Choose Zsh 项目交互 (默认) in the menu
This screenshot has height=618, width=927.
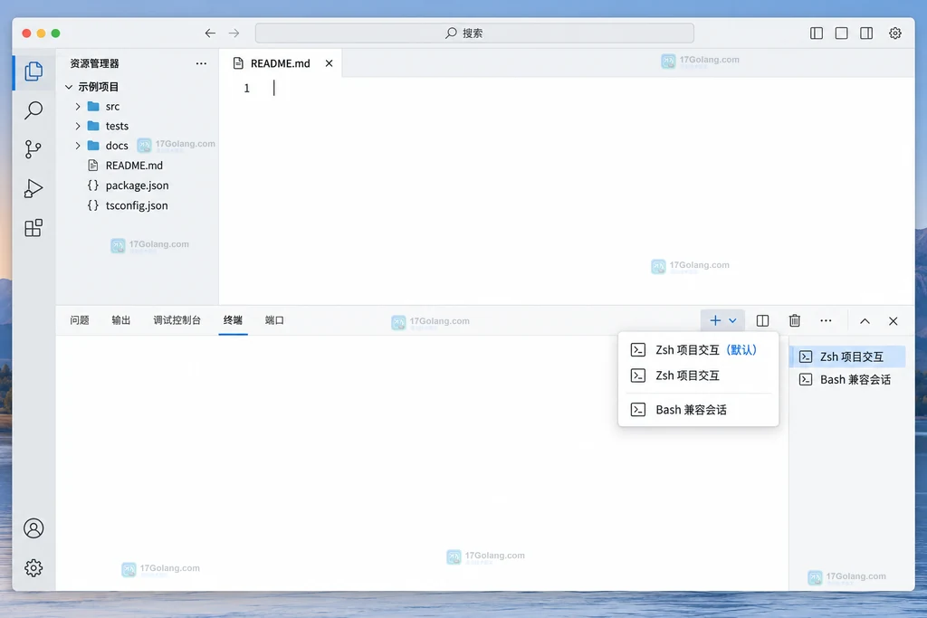coord(698,350)
